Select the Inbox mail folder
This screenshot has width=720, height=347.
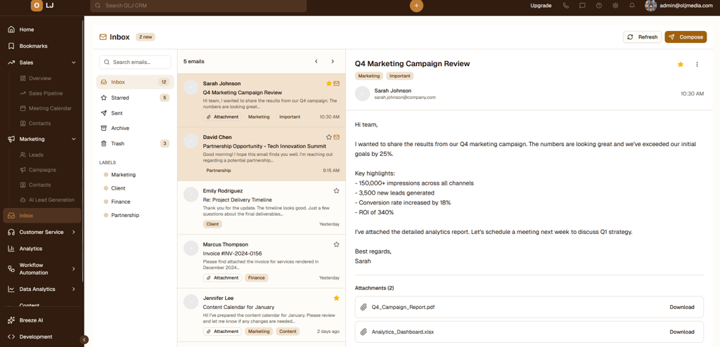135,82
